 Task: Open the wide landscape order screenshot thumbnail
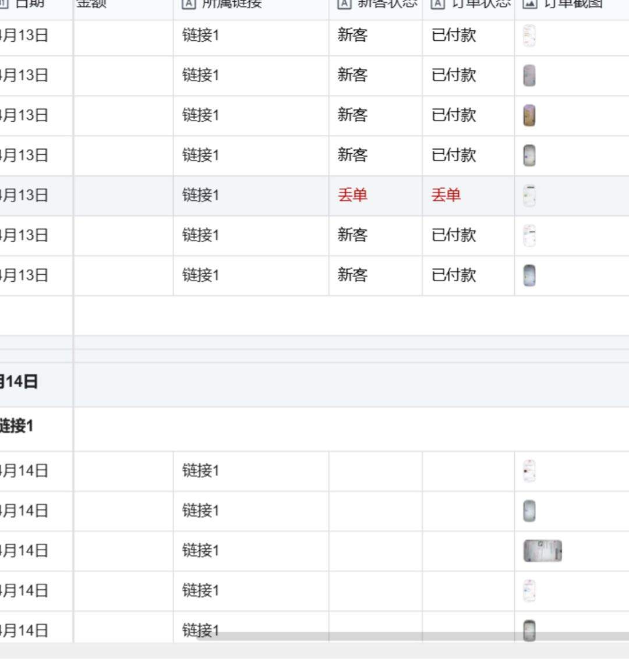pyautogui.click(x=543, y=551)
